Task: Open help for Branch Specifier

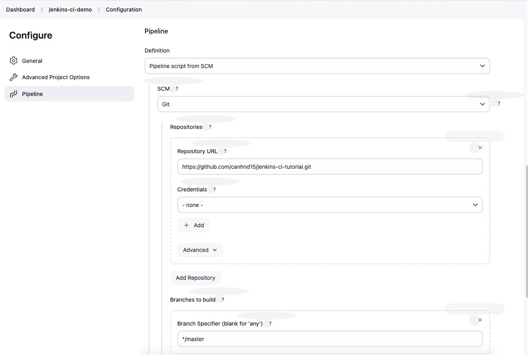Action: (270, 324)
